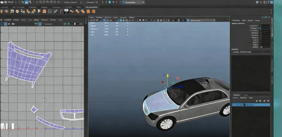Click the black-and-white labeled shelf icon

click(x=66, y=11)
